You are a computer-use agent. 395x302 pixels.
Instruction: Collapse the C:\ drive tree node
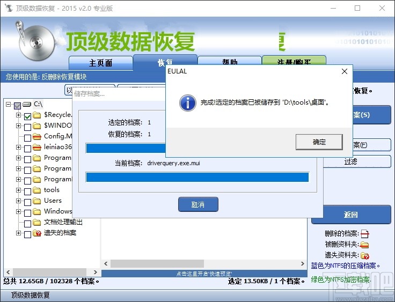[8, 104]
